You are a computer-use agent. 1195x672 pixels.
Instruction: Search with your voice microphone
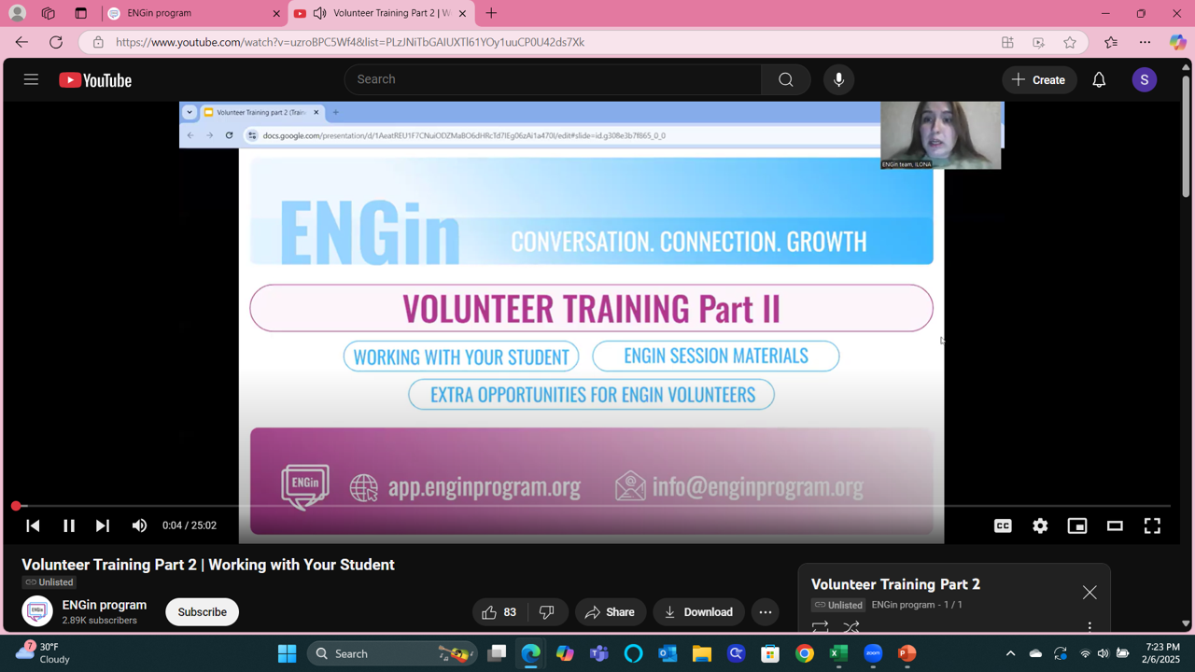click(838, 79)
